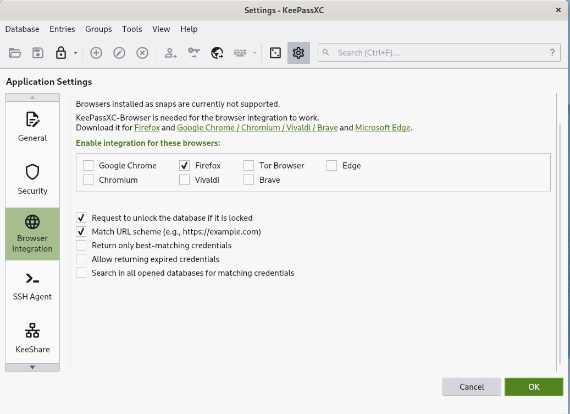Add new entry with plus circle icon
The width and height of the screenshot is (570, 414).
(x=96, y=53)
